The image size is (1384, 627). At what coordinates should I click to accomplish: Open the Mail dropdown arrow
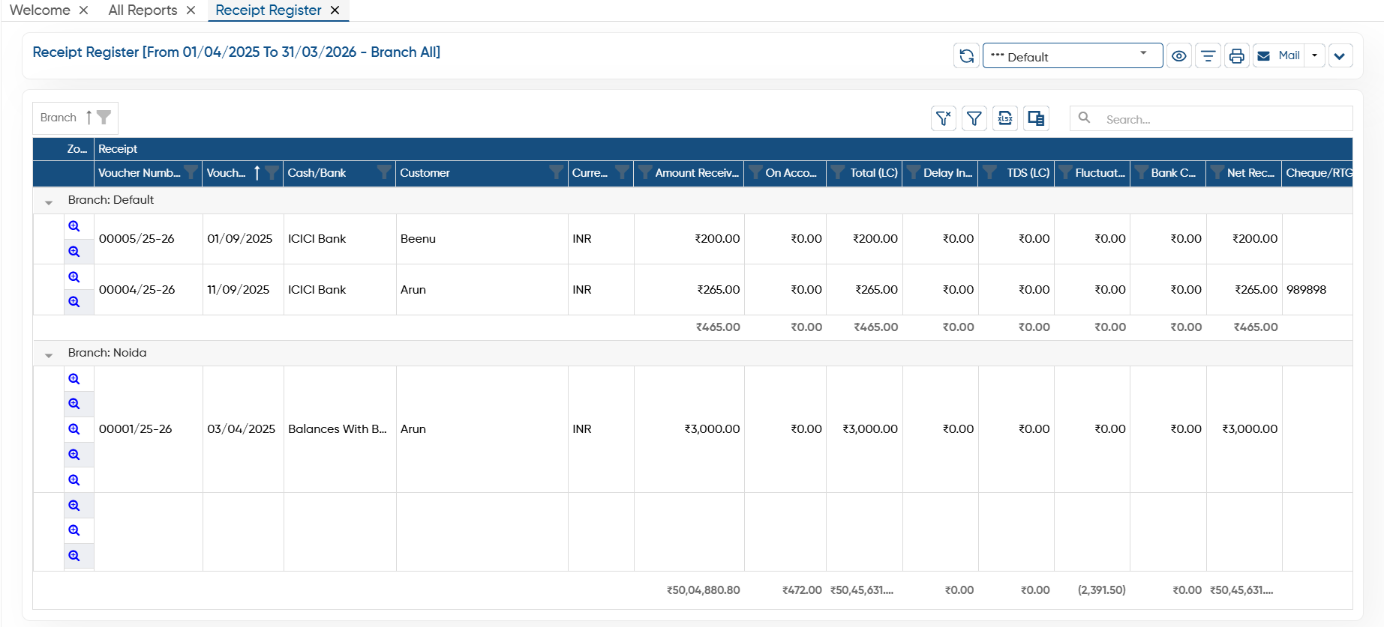(x=1314, y=56)
